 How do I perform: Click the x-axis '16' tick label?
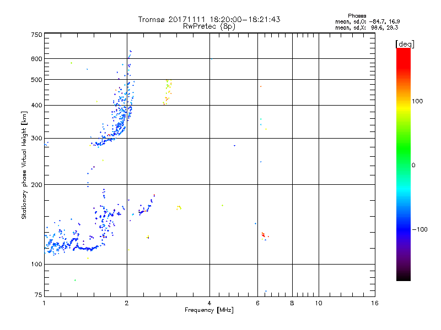click(375, 303)
